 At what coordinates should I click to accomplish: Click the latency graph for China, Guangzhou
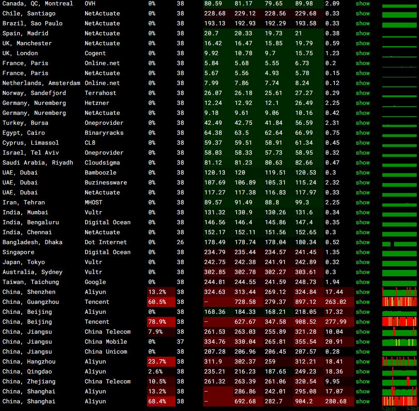(x=399, y=302)
